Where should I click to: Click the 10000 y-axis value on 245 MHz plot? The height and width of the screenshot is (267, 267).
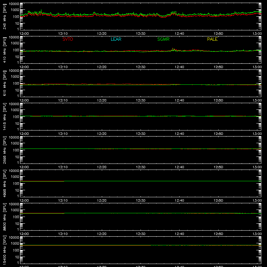coord(14,4)
